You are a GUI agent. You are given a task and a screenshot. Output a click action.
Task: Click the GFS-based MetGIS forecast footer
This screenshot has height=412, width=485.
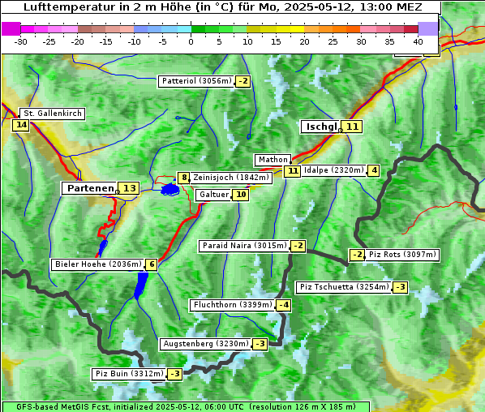(x=186, y=407)
